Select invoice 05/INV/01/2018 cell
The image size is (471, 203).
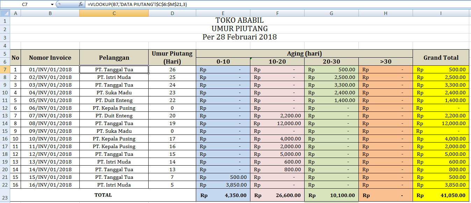pos(50,100)
